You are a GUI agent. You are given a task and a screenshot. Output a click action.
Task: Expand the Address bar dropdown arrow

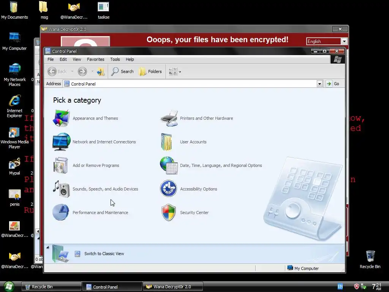pyautogui.click(x=319, y=84)
